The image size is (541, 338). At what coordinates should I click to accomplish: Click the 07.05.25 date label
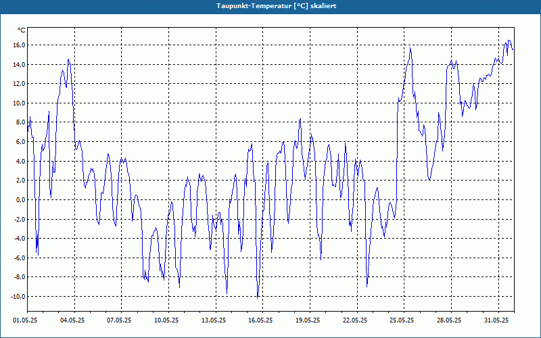point(119,320)
